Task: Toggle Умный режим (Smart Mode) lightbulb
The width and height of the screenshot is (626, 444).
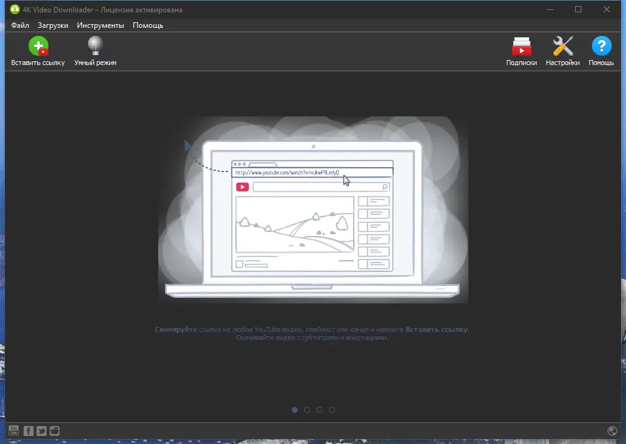Action: click(96, 46)
